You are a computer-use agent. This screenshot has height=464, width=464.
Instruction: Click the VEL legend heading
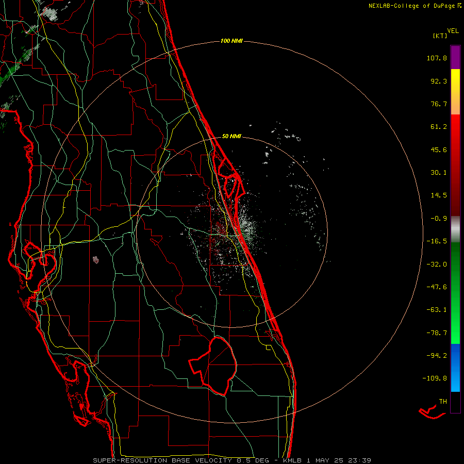(453, 31)
